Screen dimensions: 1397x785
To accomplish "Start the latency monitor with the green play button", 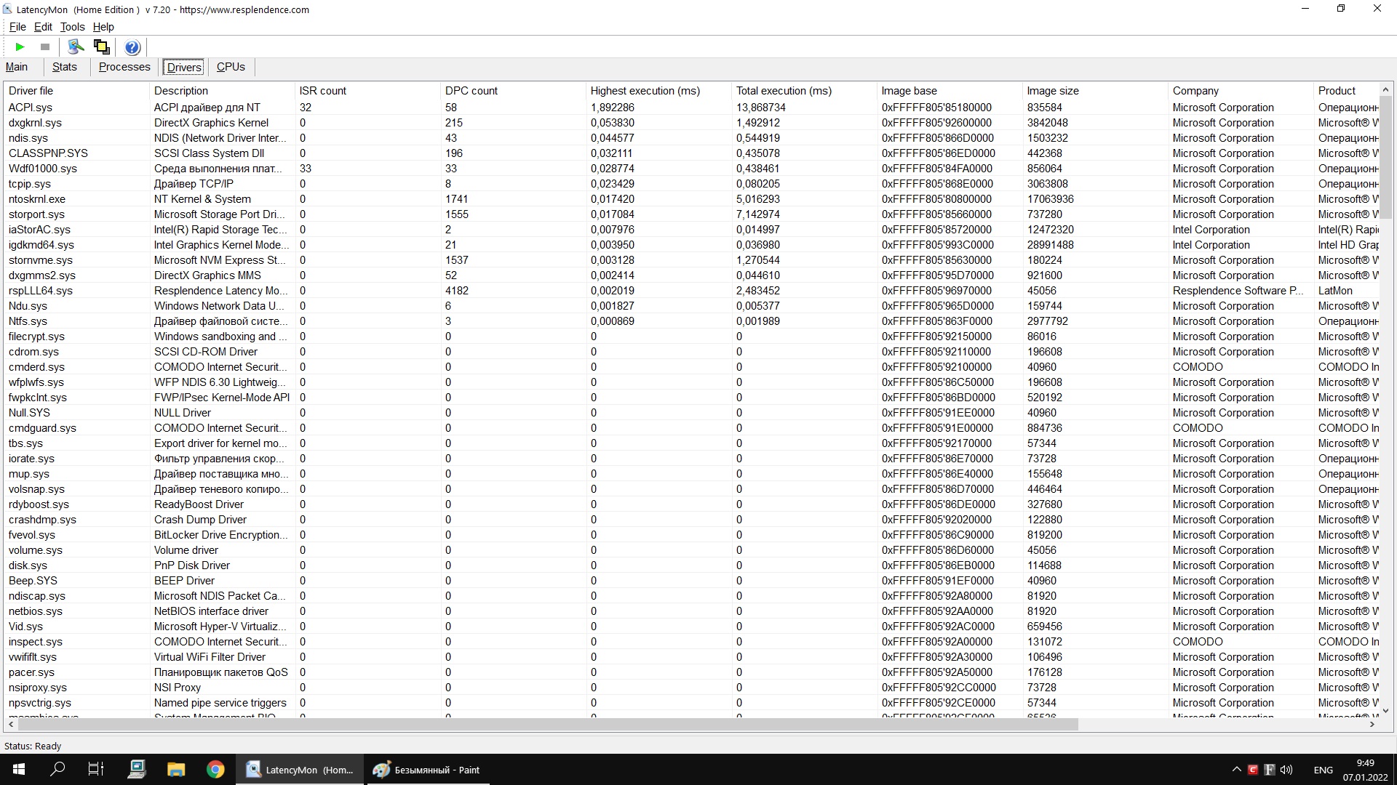I will click(x=20, y=47).
